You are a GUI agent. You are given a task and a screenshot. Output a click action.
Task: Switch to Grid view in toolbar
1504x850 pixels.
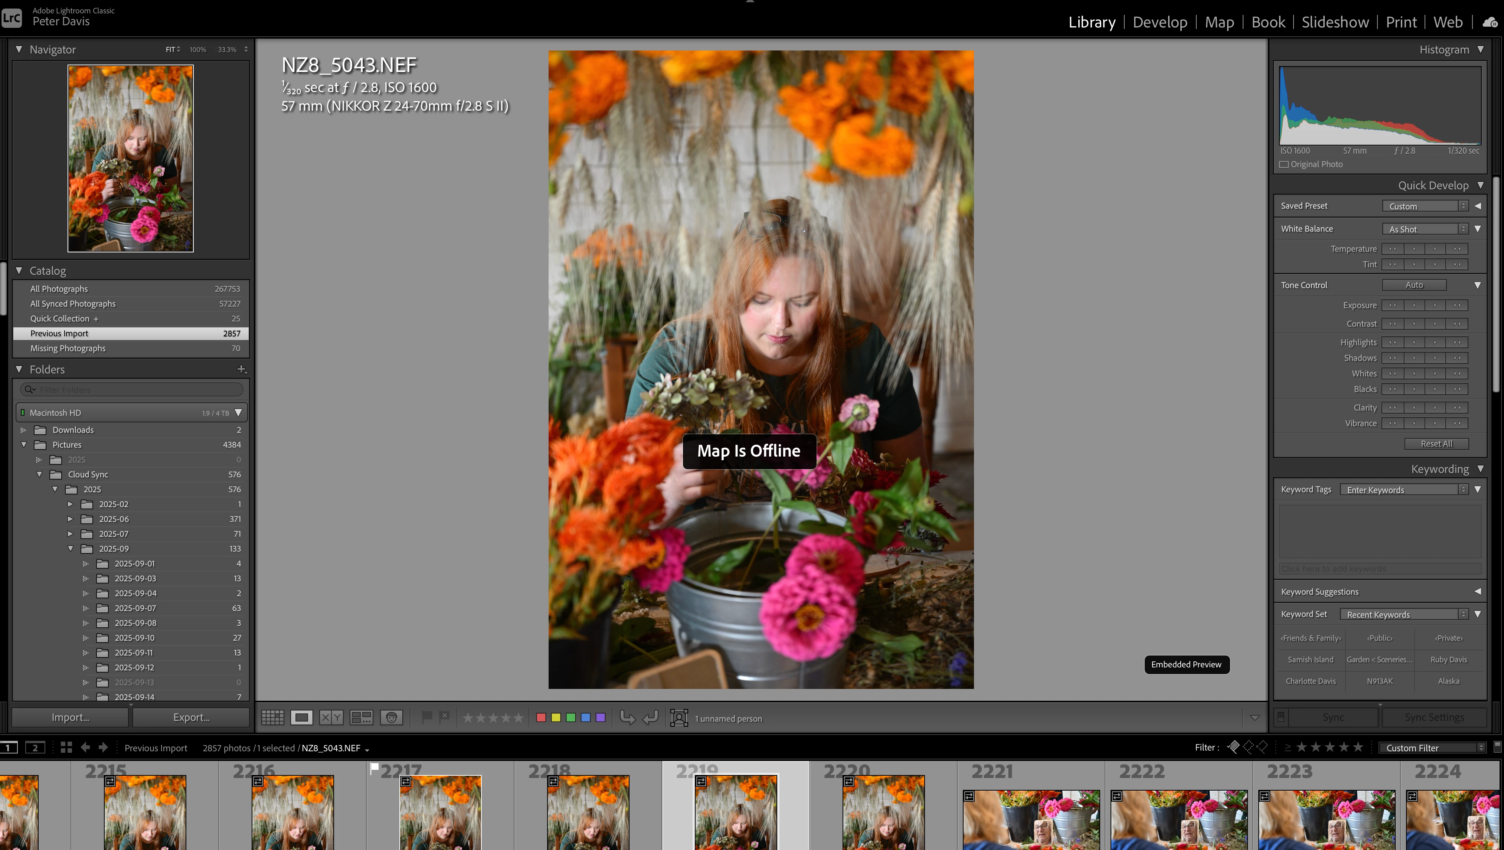[x=272, y=717]
